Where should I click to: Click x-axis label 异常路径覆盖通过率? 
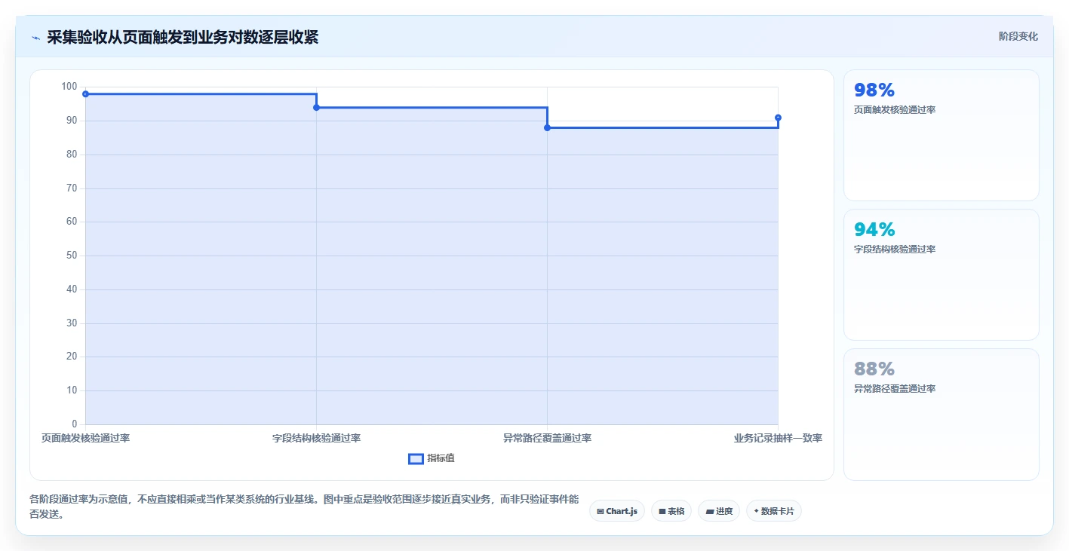pos(547,438)
